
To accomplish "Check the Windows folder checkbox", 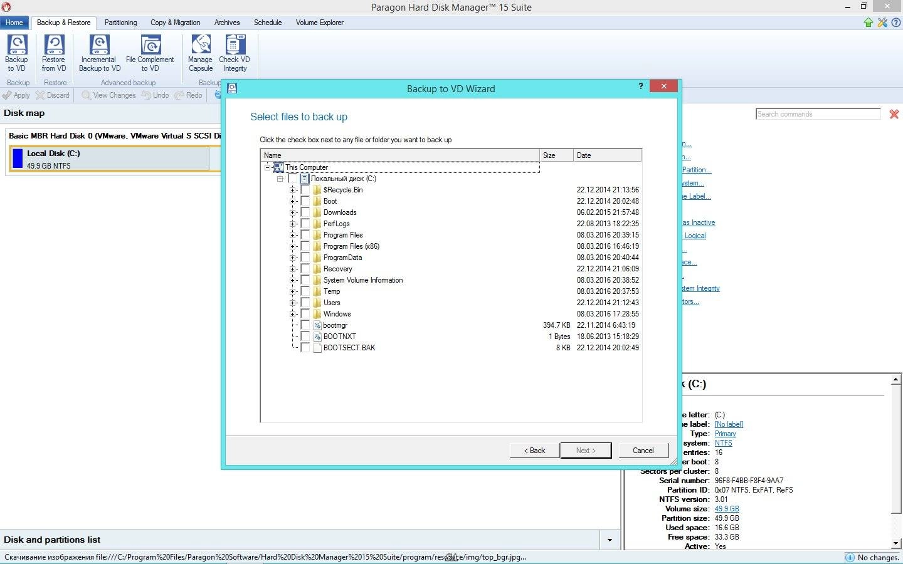I will click(305, 314).
